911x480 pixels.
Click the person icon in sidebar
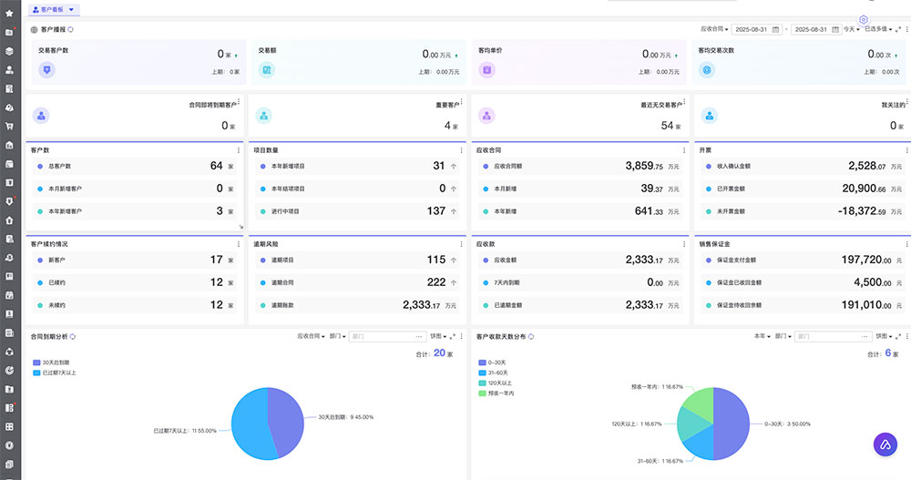pos(9,70)
